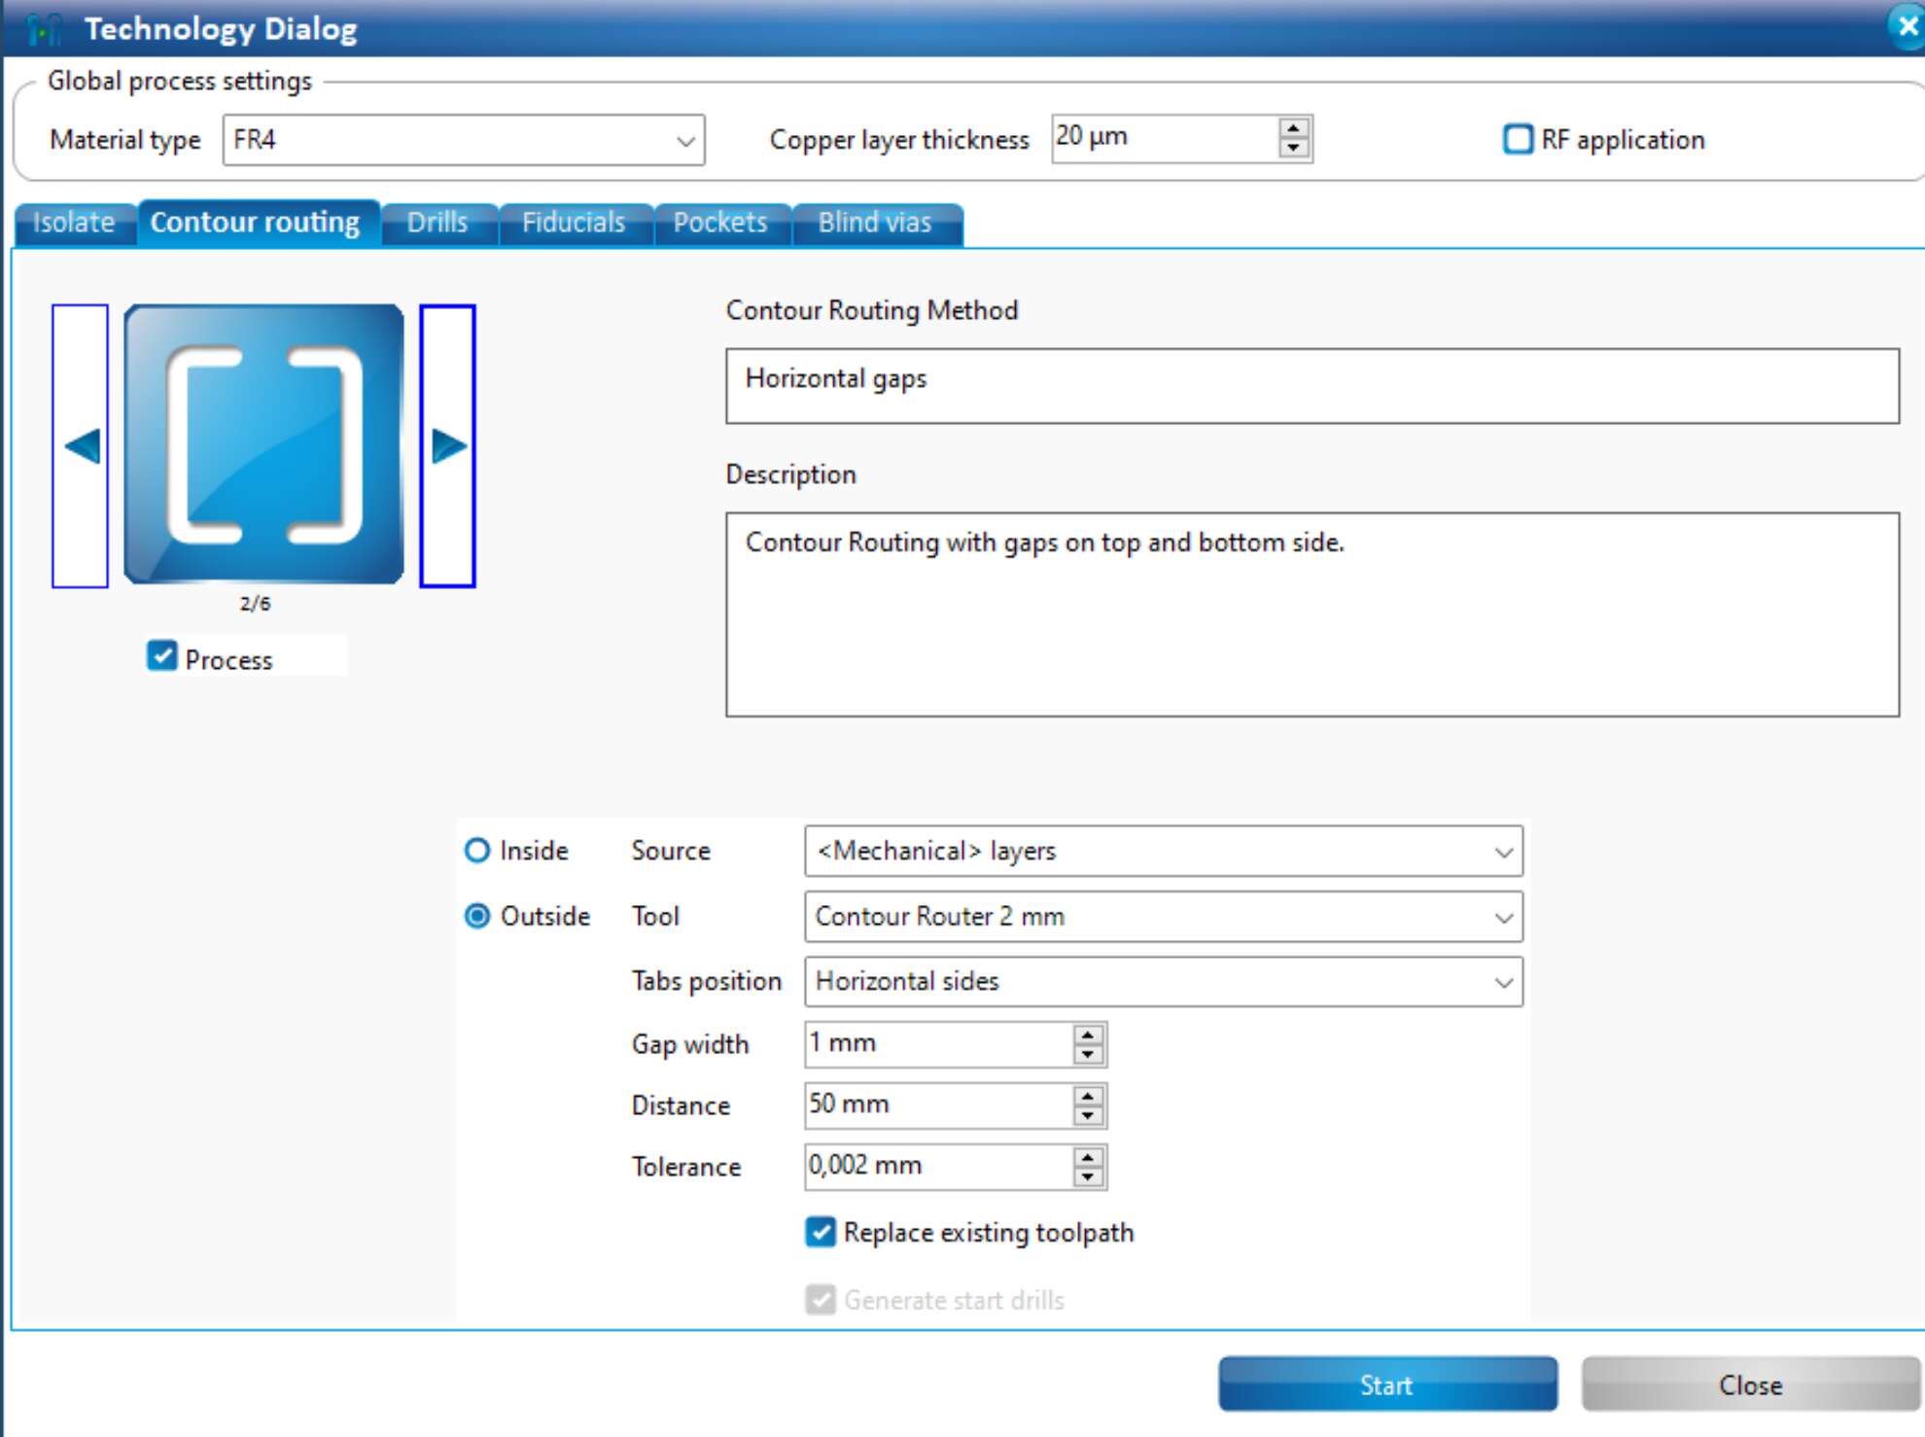Switch to the Drills tab
The width and height of the screenshot is (1925, 1437).
438,222
